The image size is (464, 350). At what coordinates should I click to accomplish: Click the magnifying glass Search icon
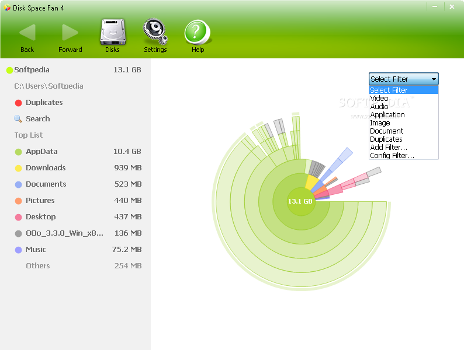[x=18, y=119]
